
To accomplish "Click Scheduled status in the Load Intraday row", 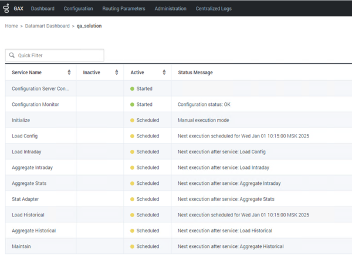I will [148, 152].
